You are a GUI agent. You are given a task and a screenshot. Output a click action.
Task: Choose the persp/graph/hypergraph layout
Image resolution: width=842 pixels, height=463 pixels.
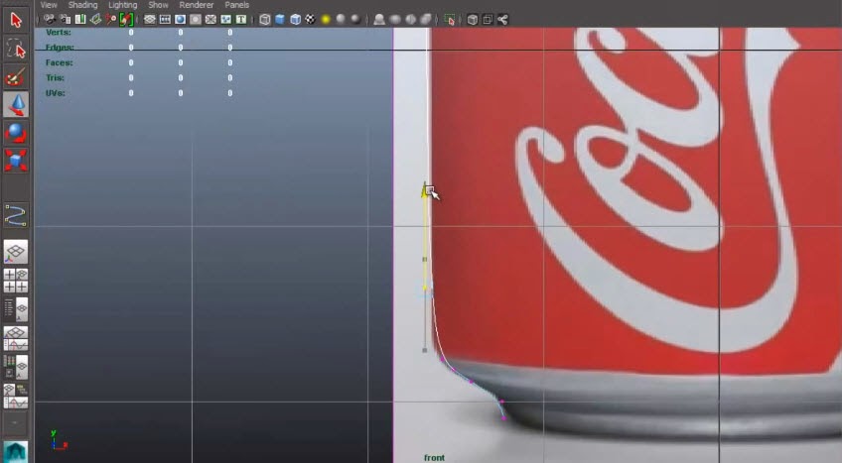coord(16,397)
